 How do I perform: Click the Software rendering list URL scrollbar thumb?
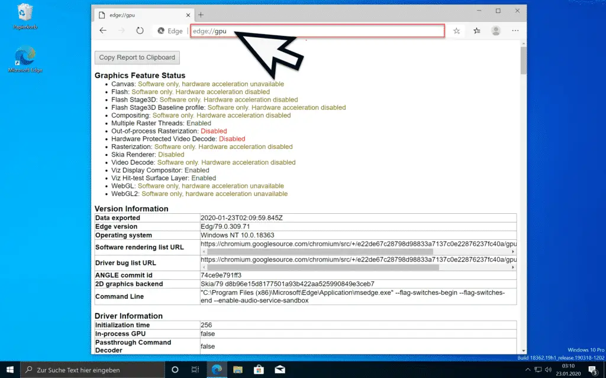pos(320,252)
